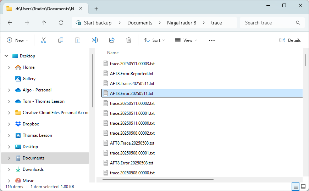Click the Start backup cloud icon

(x=78, y=23)
